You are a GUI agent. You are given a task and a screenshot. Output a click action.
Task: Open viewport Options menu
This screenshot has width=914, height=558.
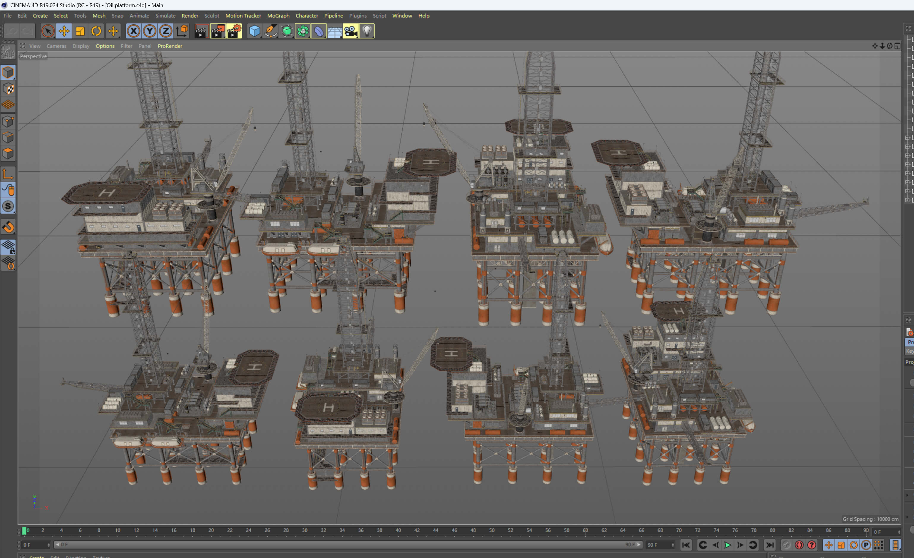105,46
